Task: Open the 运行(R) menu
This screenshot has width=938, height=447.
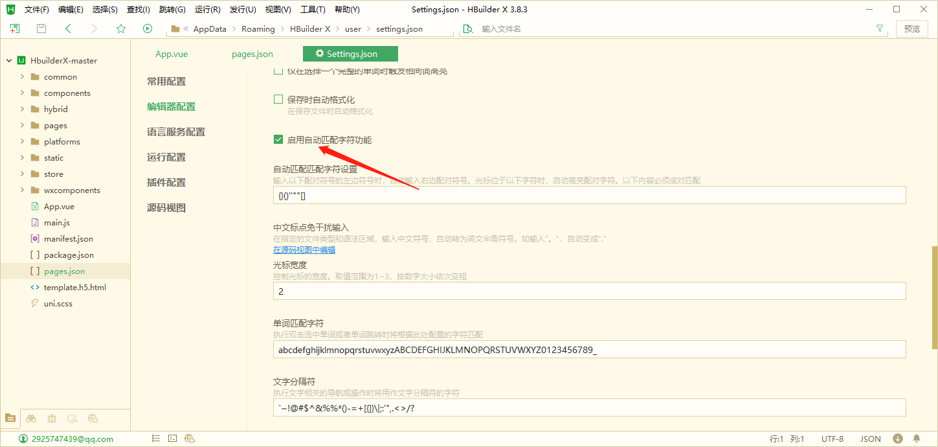Action: coord(206,9)
